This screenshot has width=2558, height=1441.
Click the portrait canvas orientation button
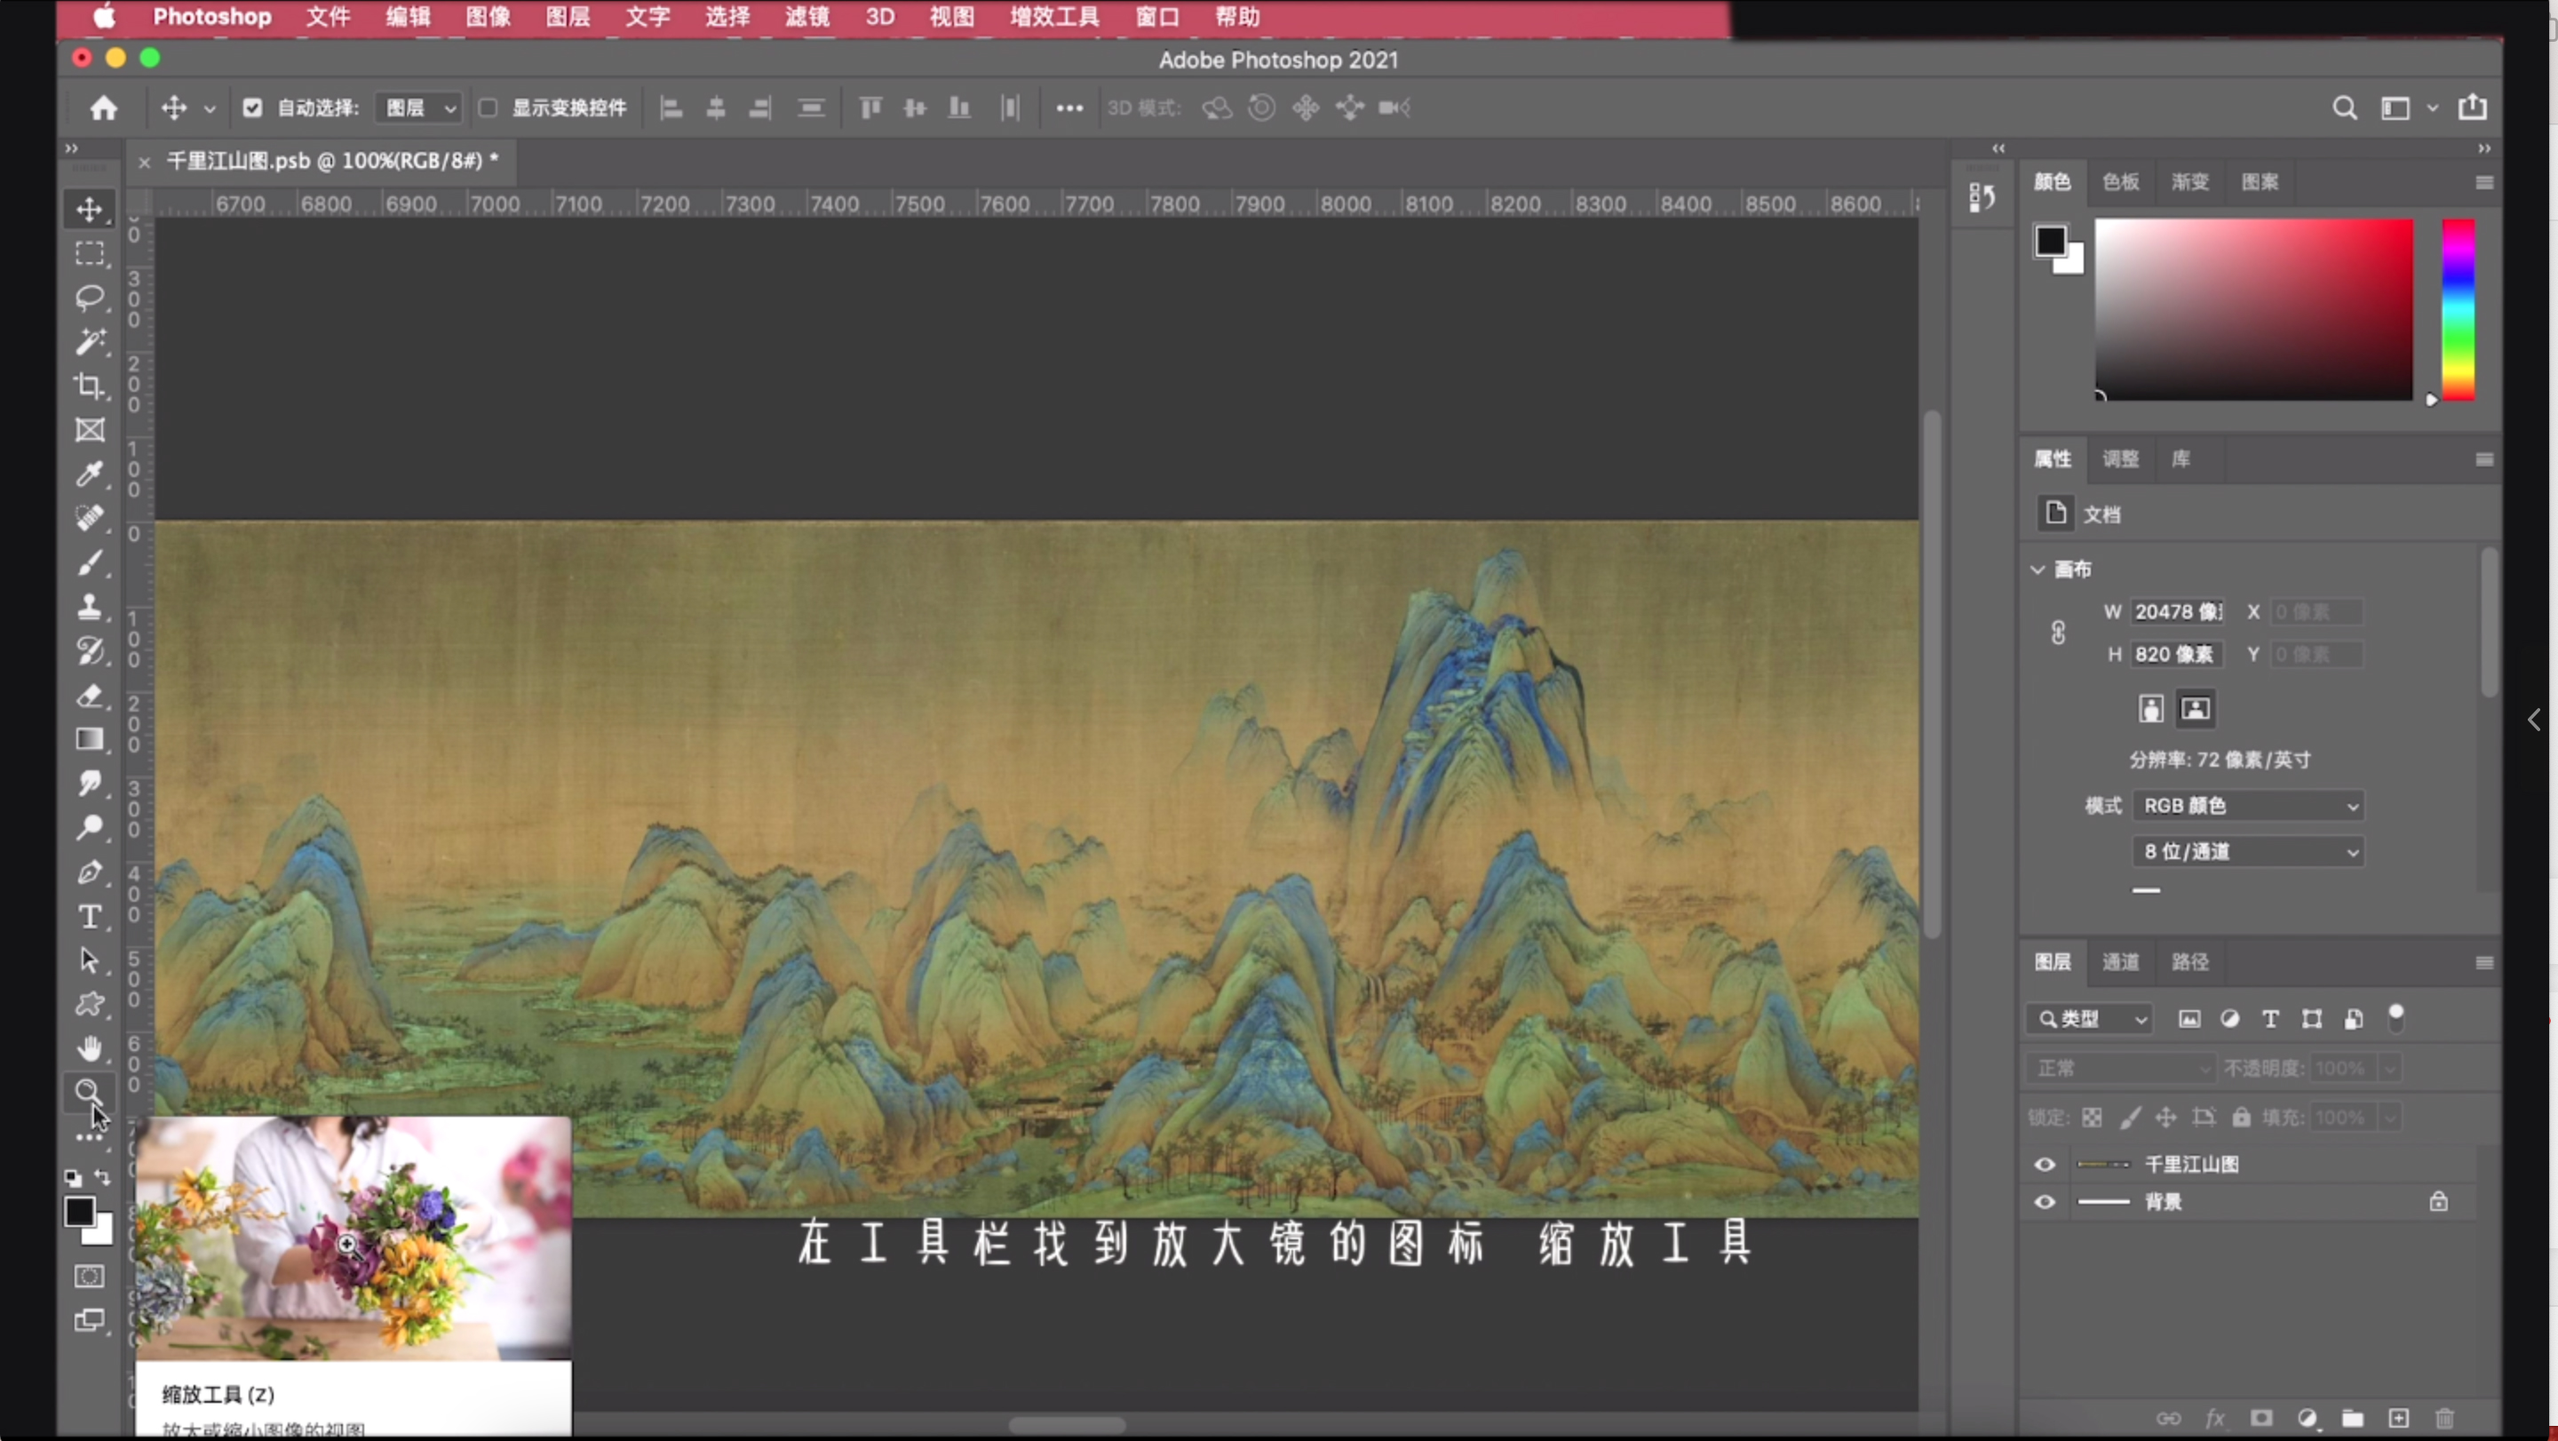tap(2149, 709)
